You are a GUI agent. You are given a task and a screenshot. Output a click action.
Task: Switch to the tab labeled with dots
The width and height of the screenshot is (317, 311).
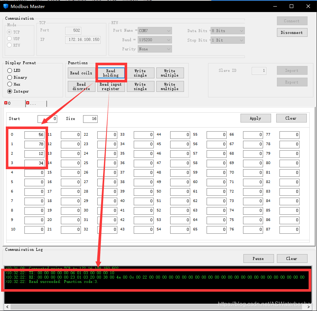point(36,104)
